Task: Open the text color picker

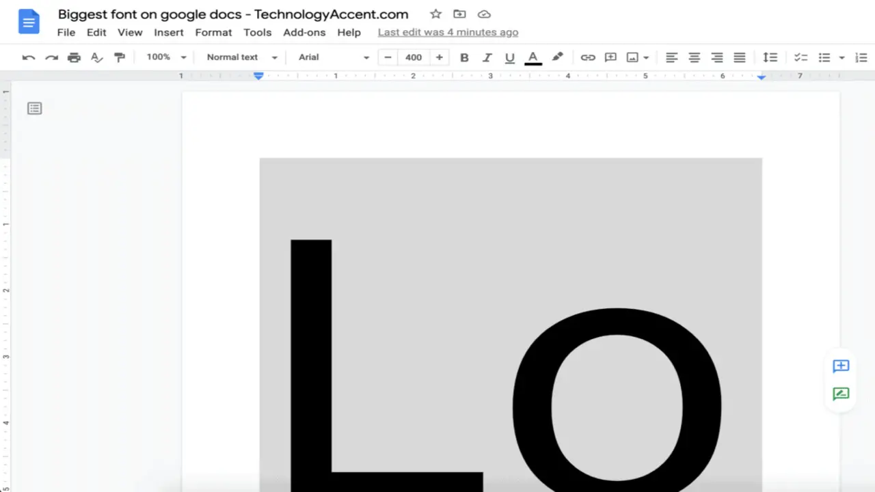Action: 533,57
